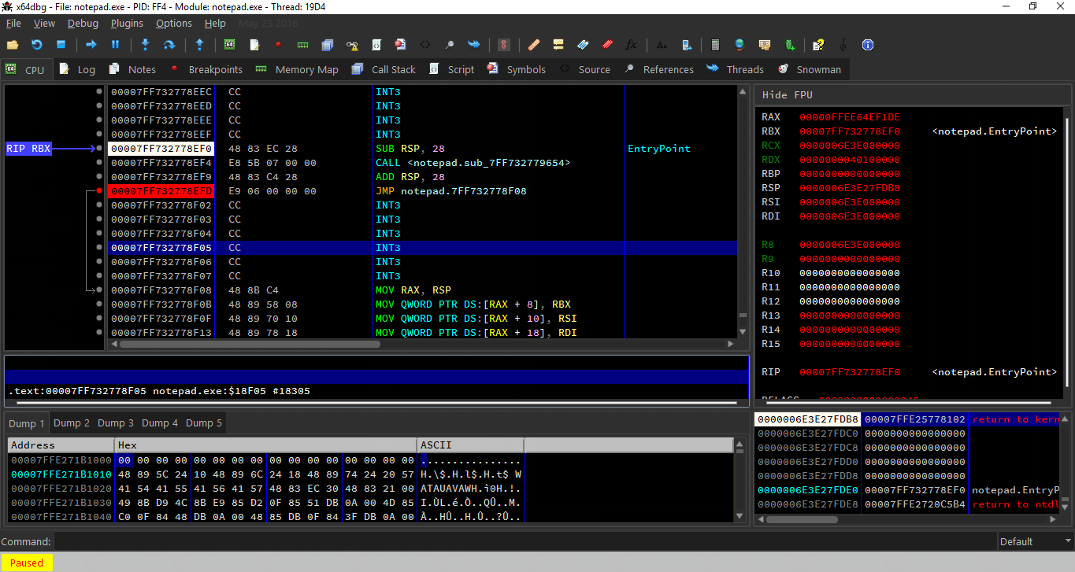This screenshot has width=1075, height=572.
Task: Click the Open file toolbar icon
Action: point(12,45)
